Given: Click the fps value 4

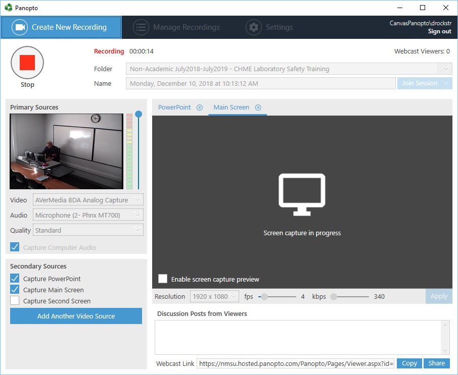Looking at the screenshot, I should 303,297.
